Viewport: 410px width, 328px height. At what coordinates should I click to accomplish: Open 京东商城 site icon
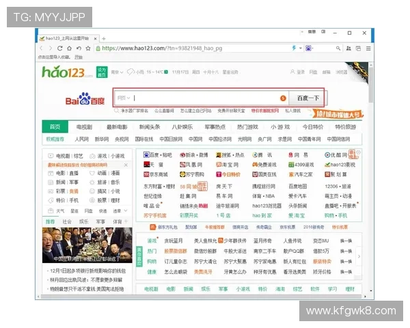146,174
